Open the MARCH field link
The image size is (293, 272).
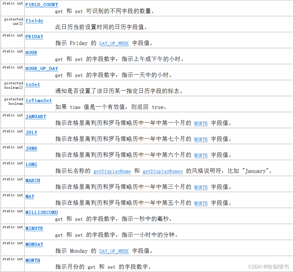(33, 180)
